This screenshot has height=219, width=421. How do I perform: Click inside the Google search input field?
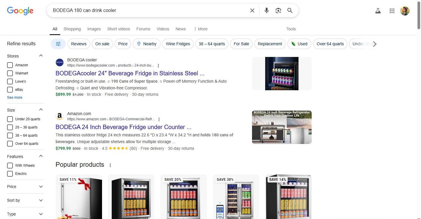point(149,11)
